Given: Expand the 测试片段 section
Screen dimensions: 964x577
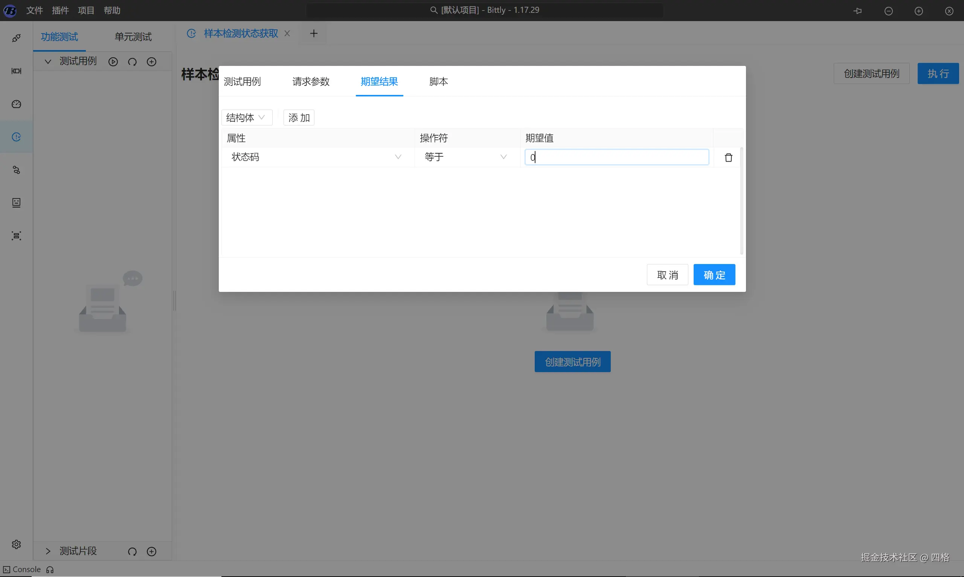Looking at the screenshot, I should pos(48,551).
